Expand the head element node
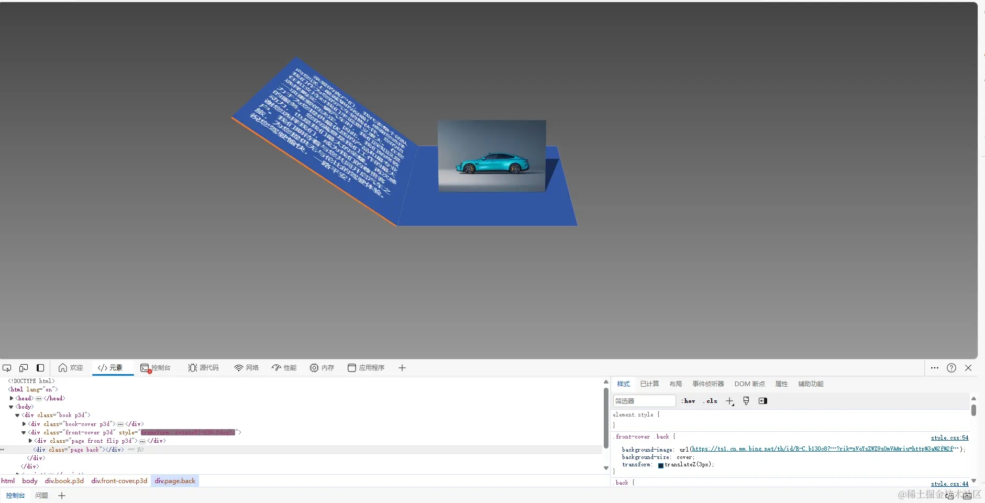 pyautogui.click(x=12, y=398)
